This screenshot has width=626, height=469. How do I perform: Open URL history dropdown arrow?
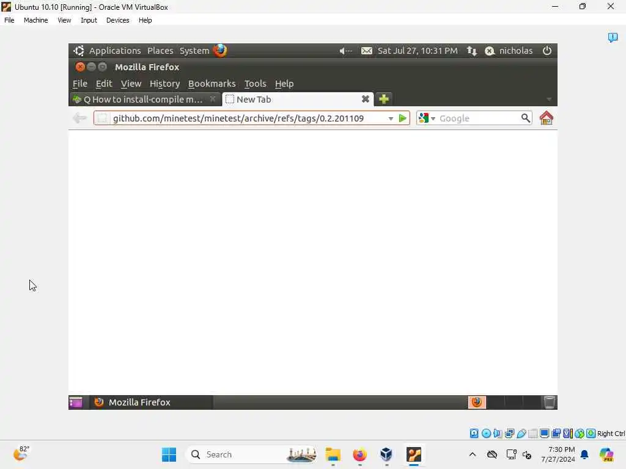tap(391, 118)
